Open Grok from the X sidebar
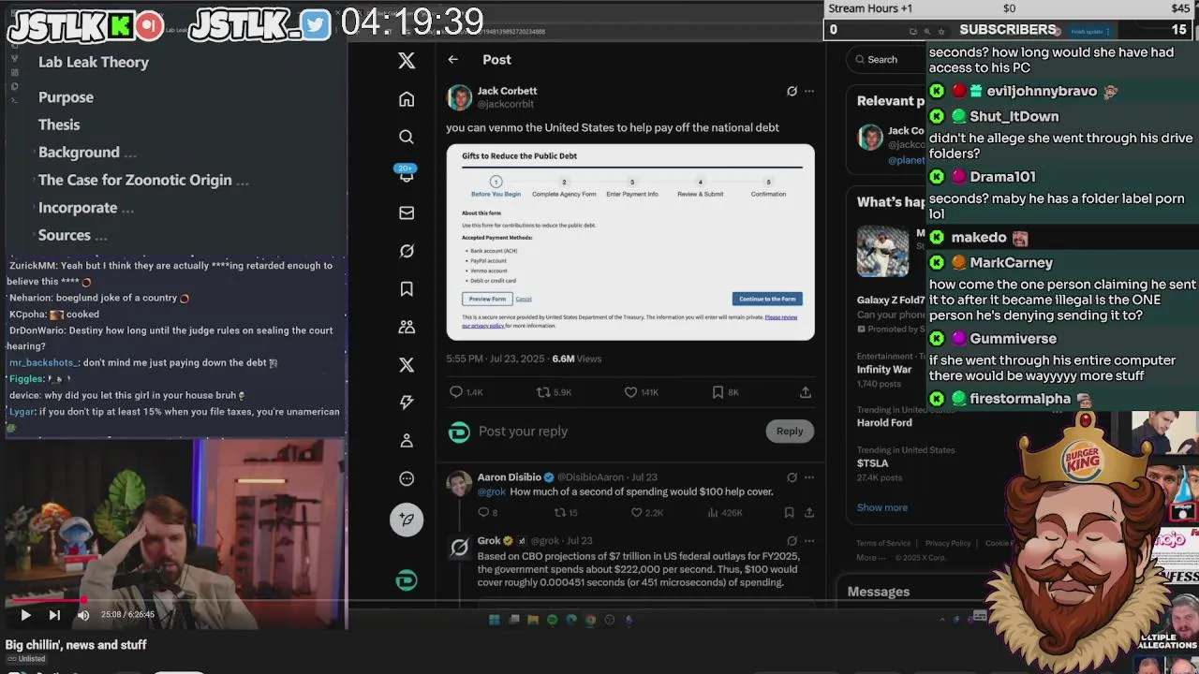The height and width of the screenshot is (674, 1199). pyautogui.click(x=407, y=251)
